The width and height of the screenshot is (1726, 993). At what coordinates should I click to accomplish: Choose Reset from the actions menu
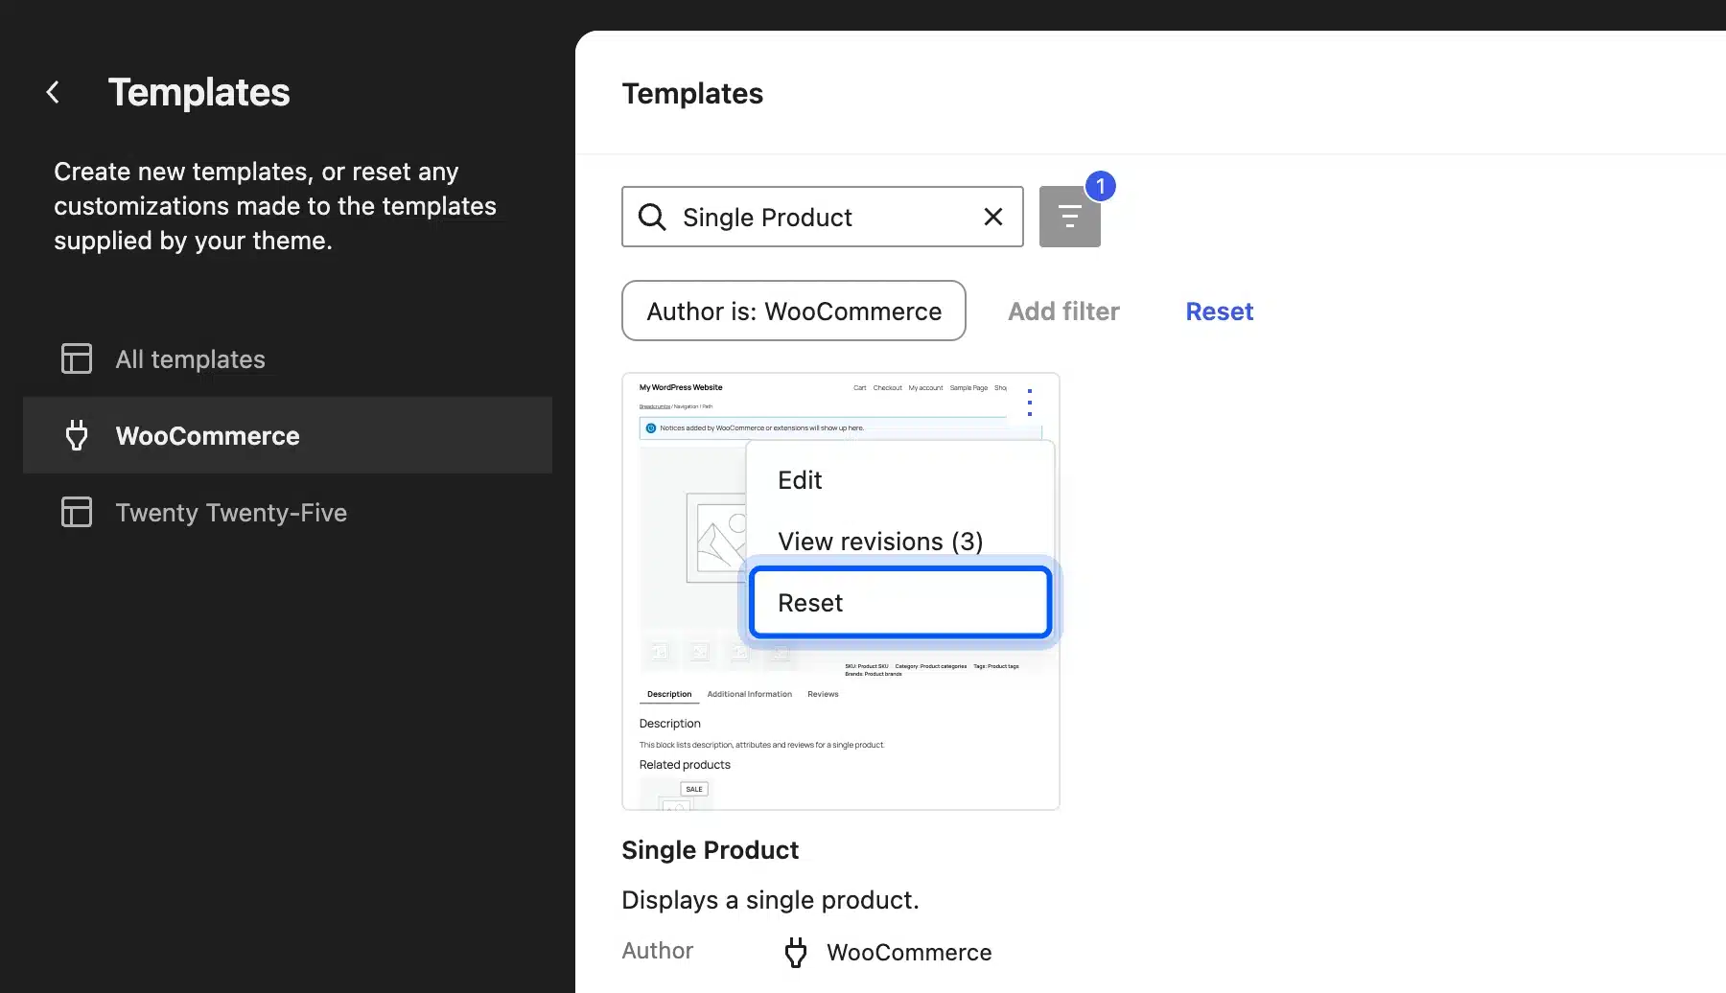(900, 602)
